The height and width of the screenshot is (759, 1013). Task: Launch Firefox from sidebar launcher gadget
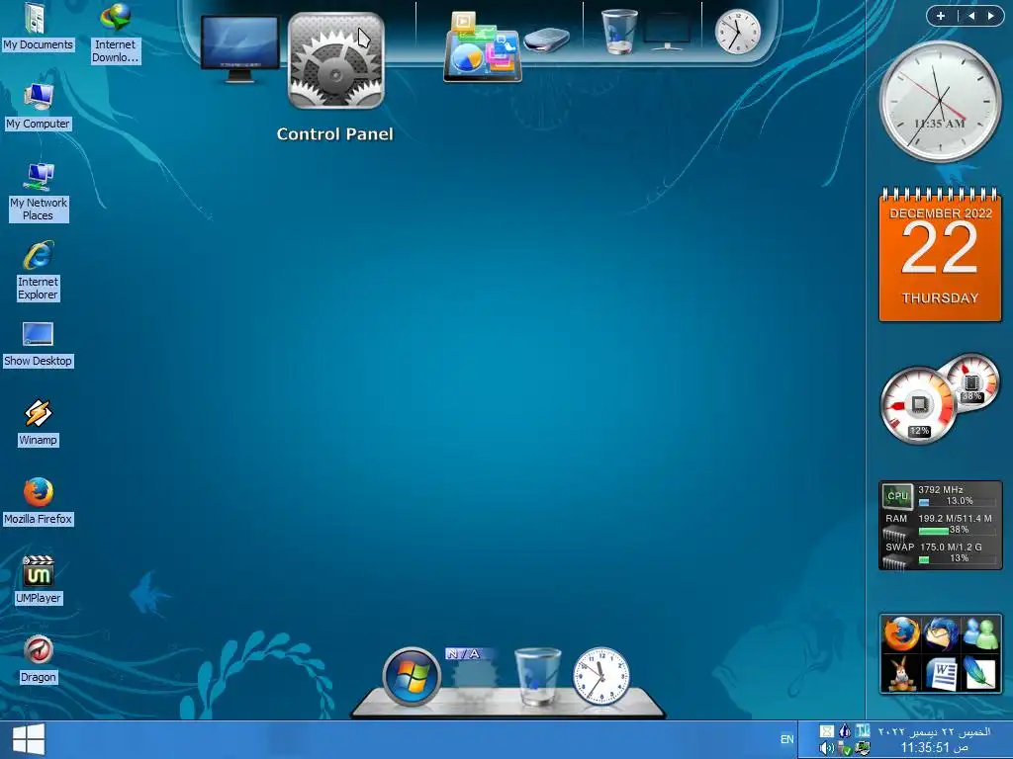pyautogui.click(x=901, y=633)
